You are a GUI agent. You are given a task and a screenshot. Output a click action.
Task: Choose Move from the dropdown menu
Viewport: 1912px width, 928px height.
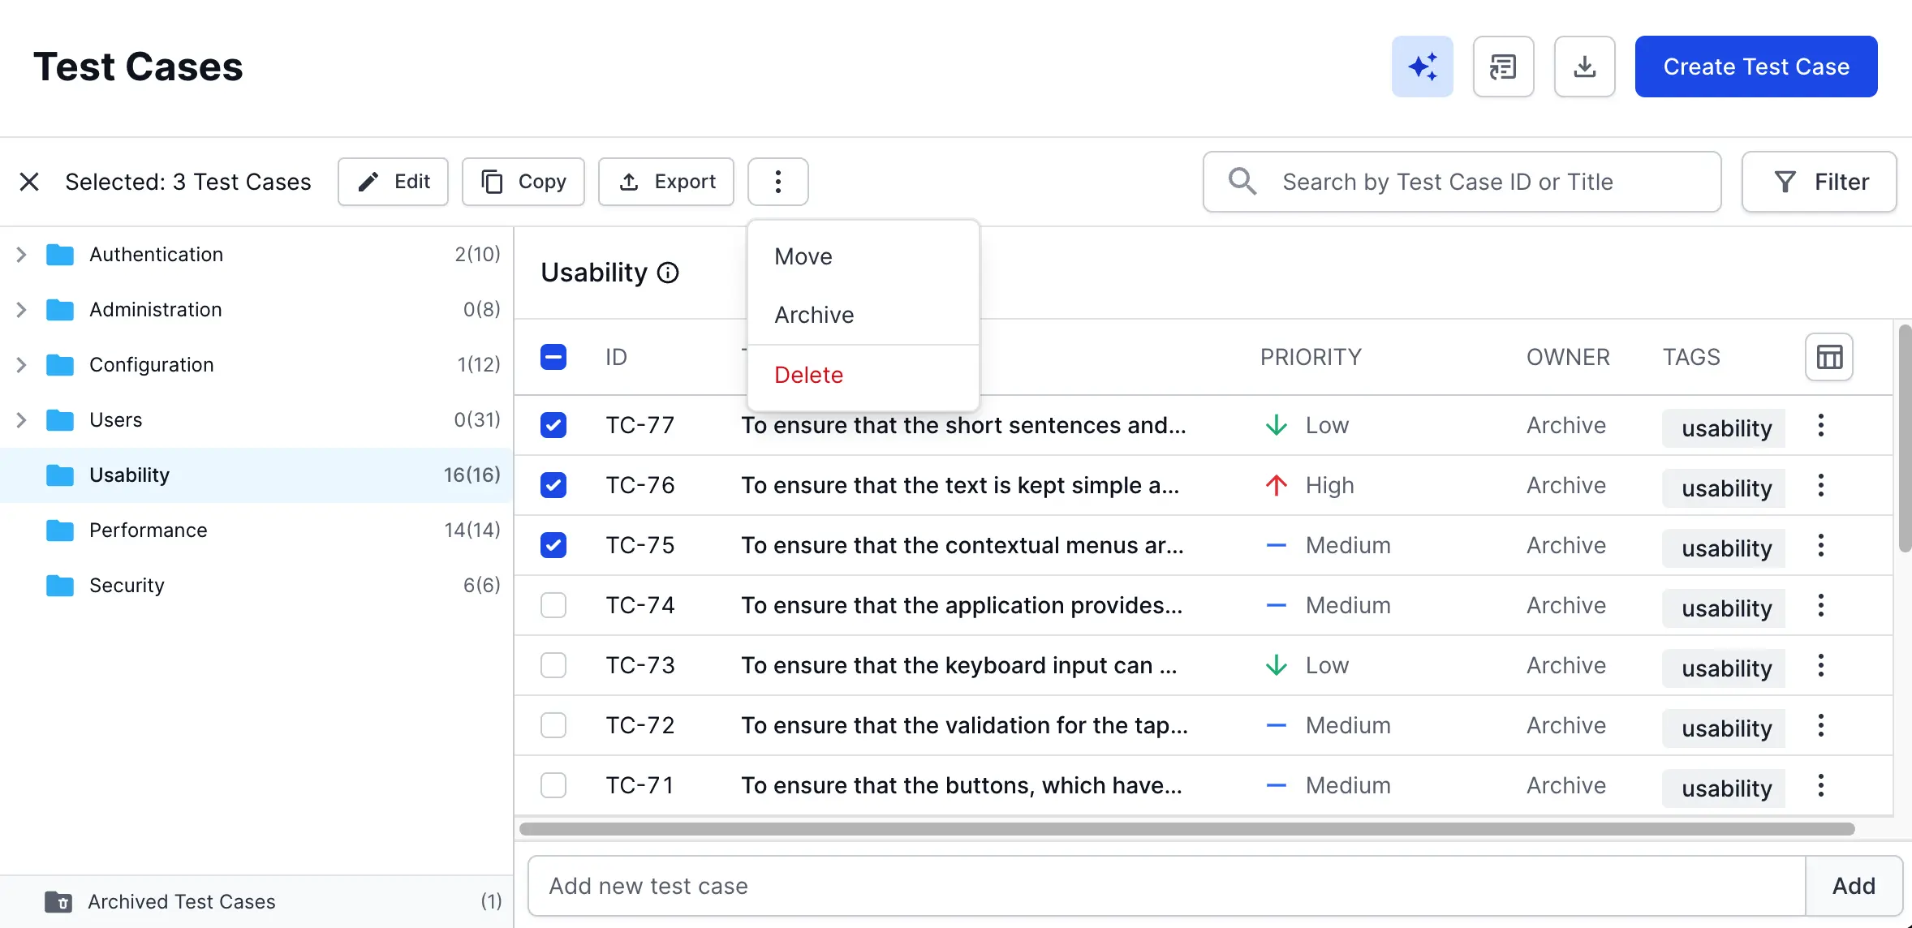(803, 256)
